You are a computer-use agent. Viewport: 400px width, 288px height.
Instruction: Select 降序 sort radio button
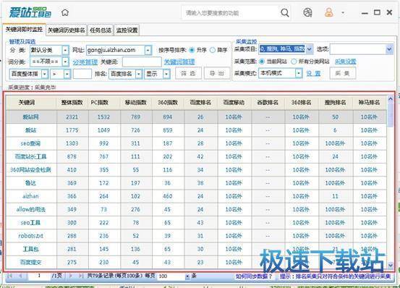pyautogui.click(x=213, y=50)
